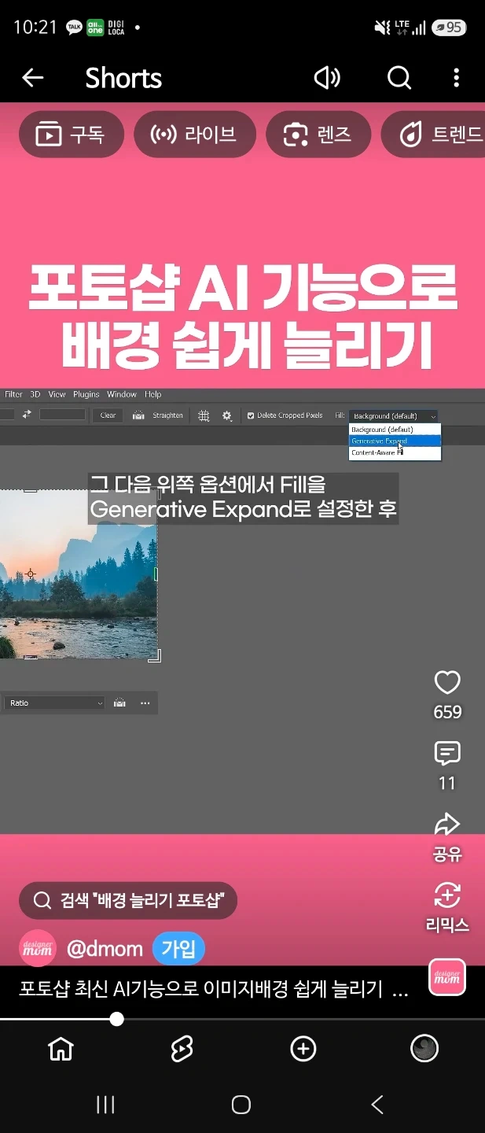Tap Android recent apps button

click(105, 1105)
